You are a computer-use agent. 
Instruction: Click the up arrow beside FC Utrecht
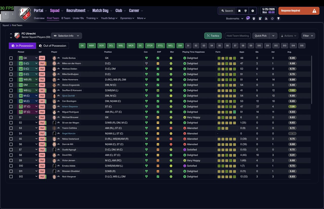[11, 34]
